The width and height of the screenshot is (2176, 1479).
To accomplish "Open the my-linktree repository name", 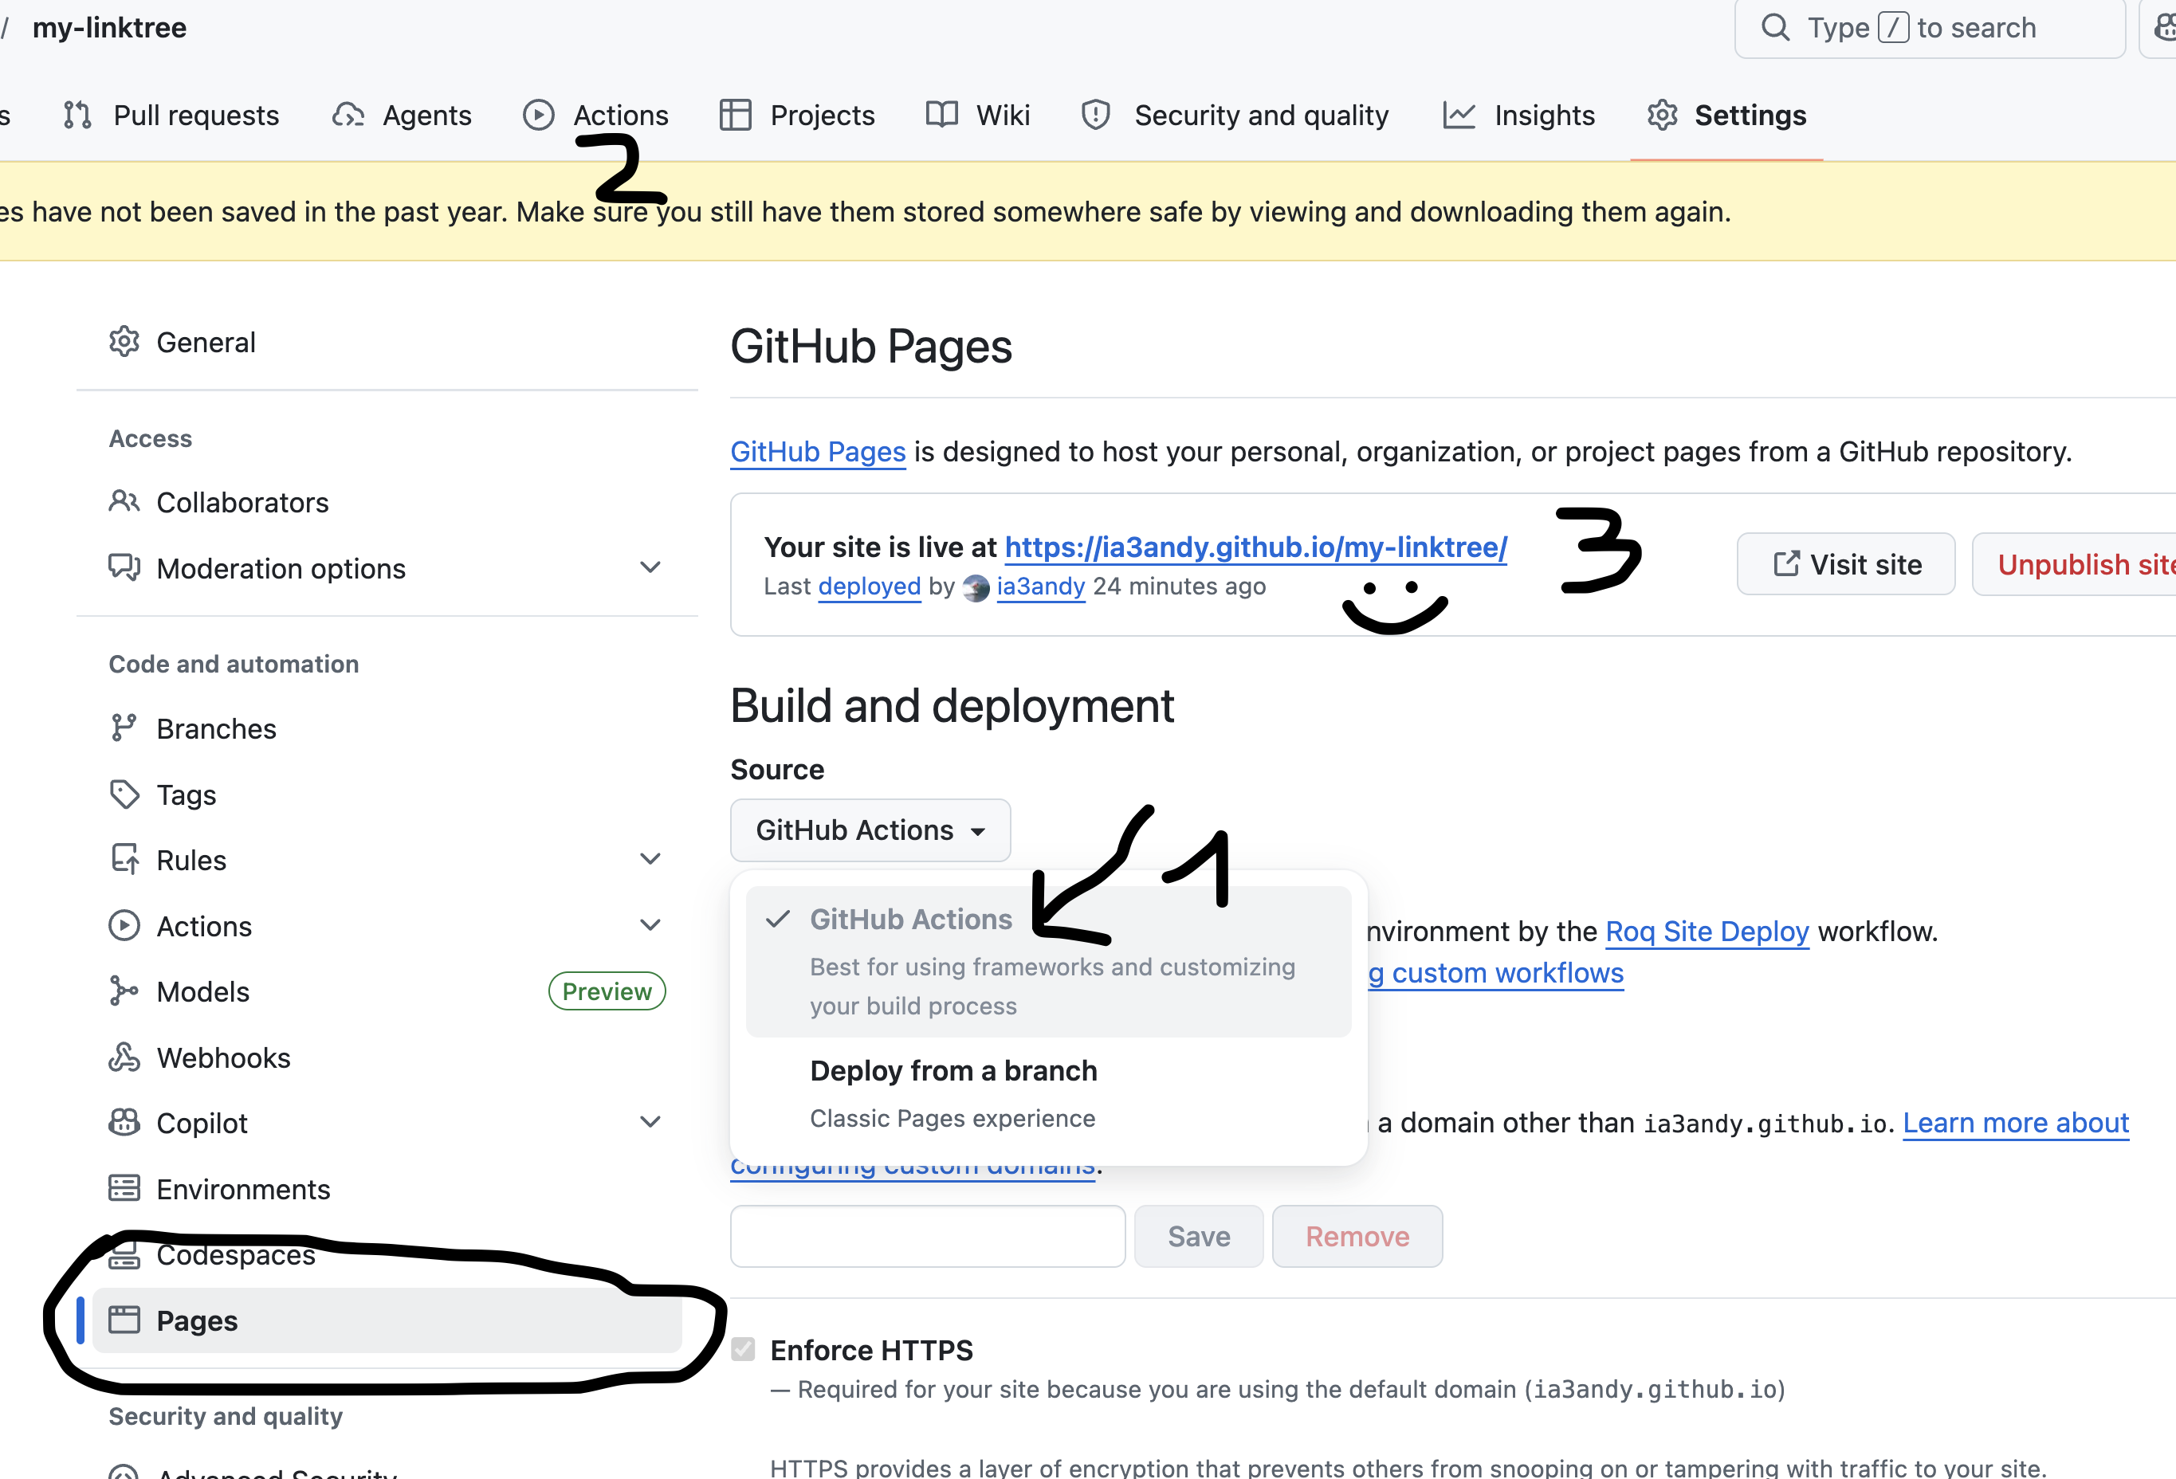I will click(x=109, y=27).
